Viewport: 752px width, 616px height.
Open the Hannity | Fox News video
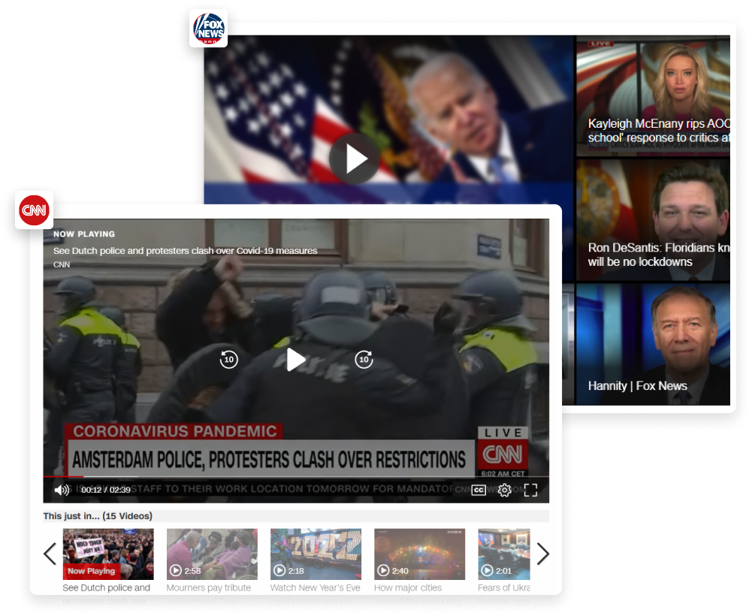pos(653,345)
